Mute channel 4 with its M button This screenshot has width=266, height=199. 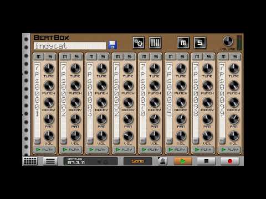(x=118, y=57)
